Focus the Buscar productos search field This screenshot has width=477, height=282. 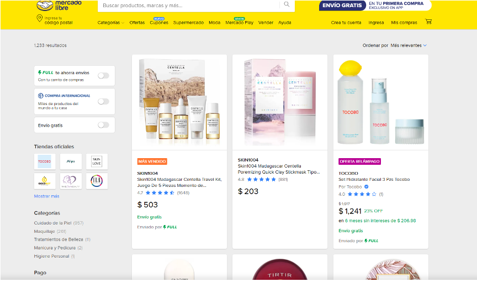click(x=189, y=6)
